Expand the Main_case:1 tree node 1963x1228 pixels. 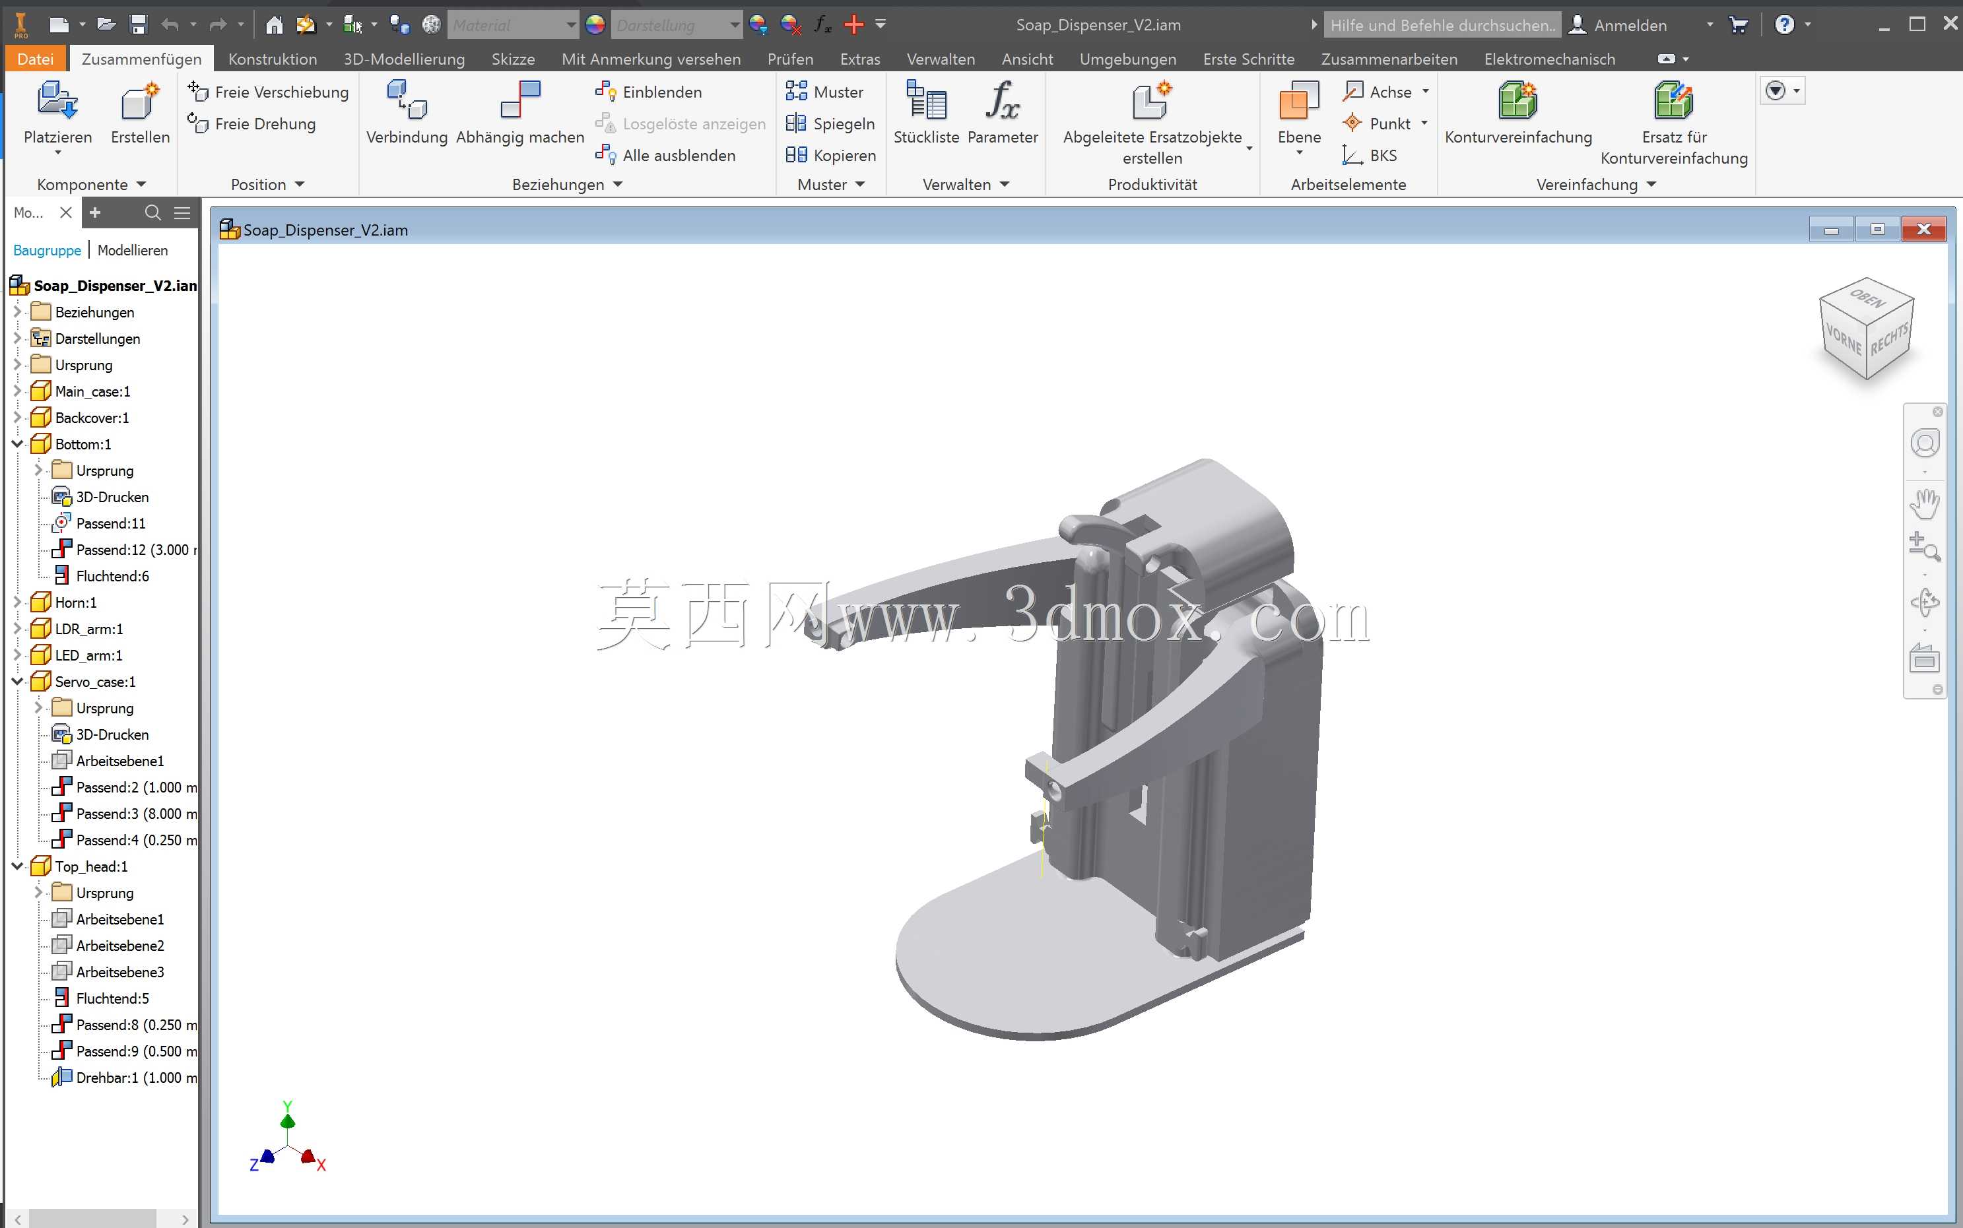point(17,391)
